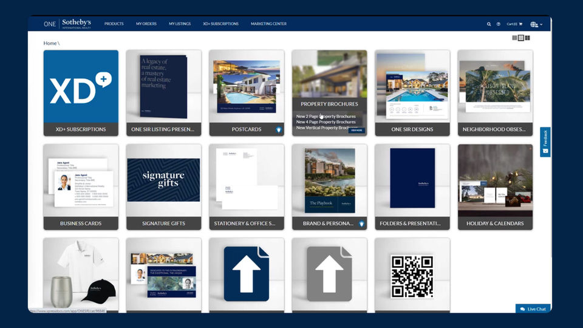Image resolution: width=583 pixels, height=328 pixels.
Task: Open the Holiday & Calendars tile
Action: (x=496, y=187)
